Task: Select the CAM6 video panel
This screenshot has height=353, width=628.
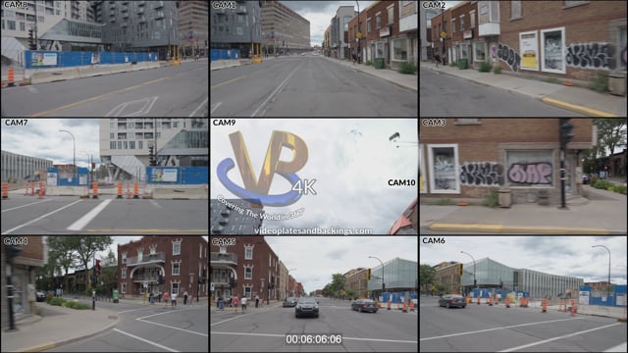Action: pyautogui.click(x=523, y=294)
